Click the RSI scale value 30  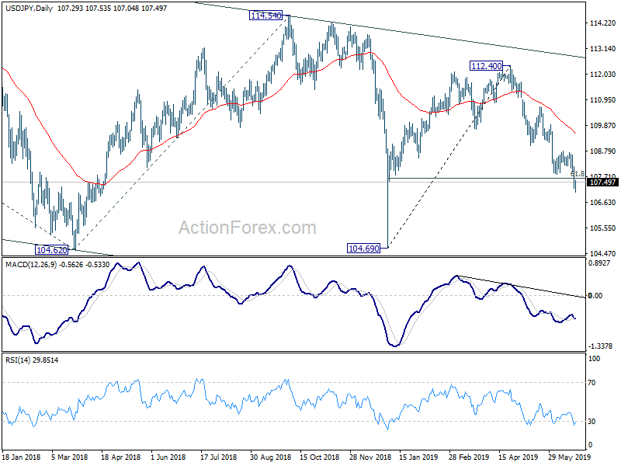pos(592,422)
